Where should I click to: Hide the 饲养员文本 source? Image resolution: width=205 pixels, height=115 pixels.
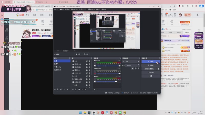pos(87,64)
